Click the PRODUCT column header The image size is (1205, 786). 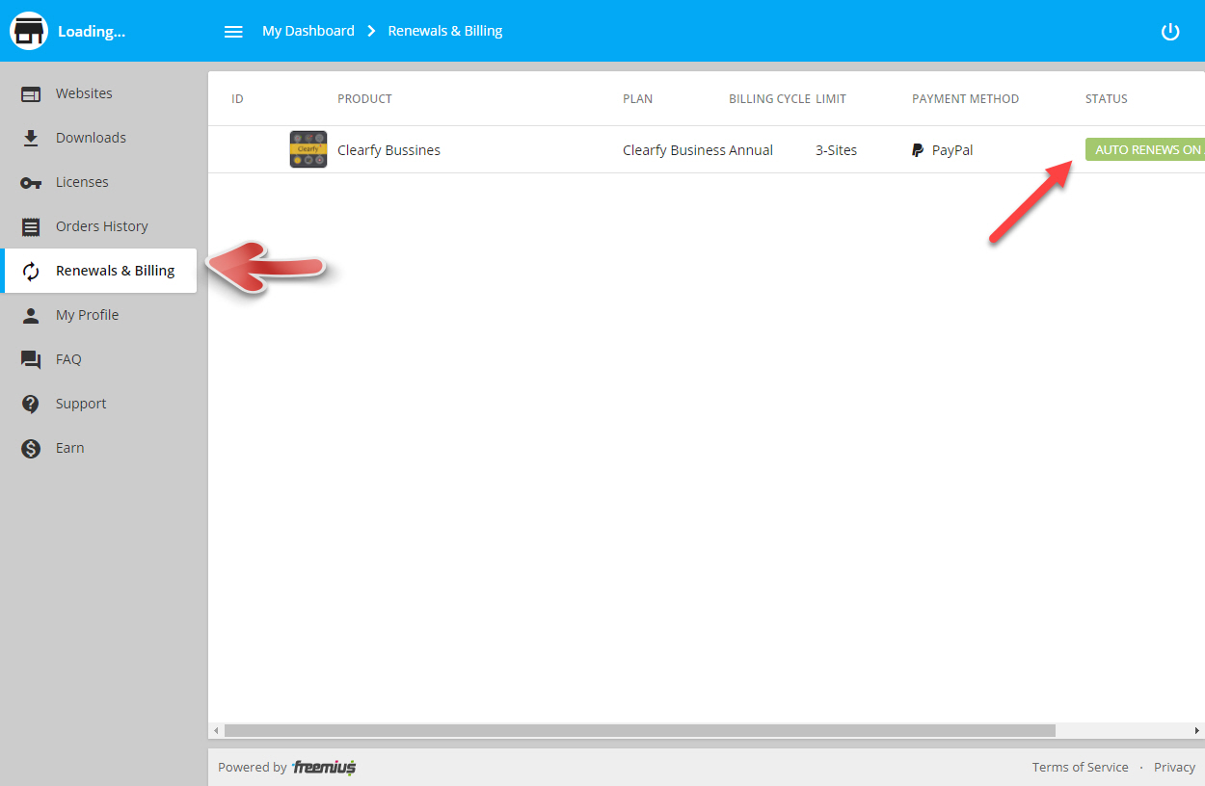click(364, 98)
